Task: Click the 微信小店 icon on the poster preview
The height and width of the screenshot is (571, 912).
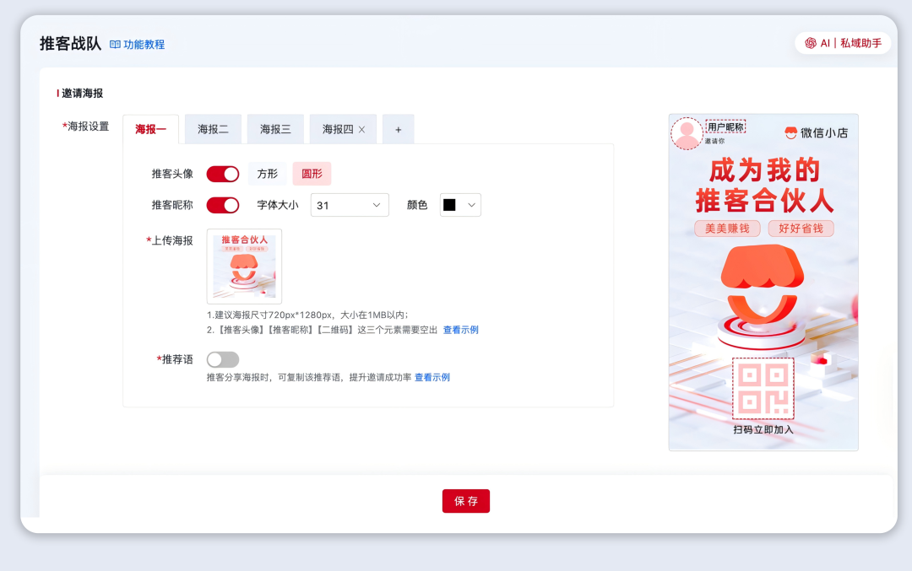Action: (x=790, y=132)
